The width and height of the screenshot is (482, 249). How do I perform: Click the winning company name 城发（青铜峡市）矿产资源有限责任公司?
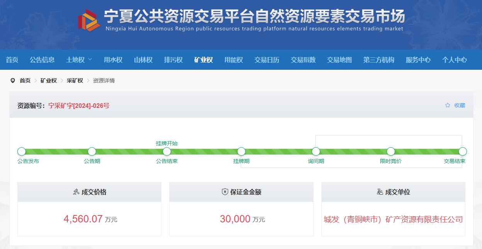point(393,219)
